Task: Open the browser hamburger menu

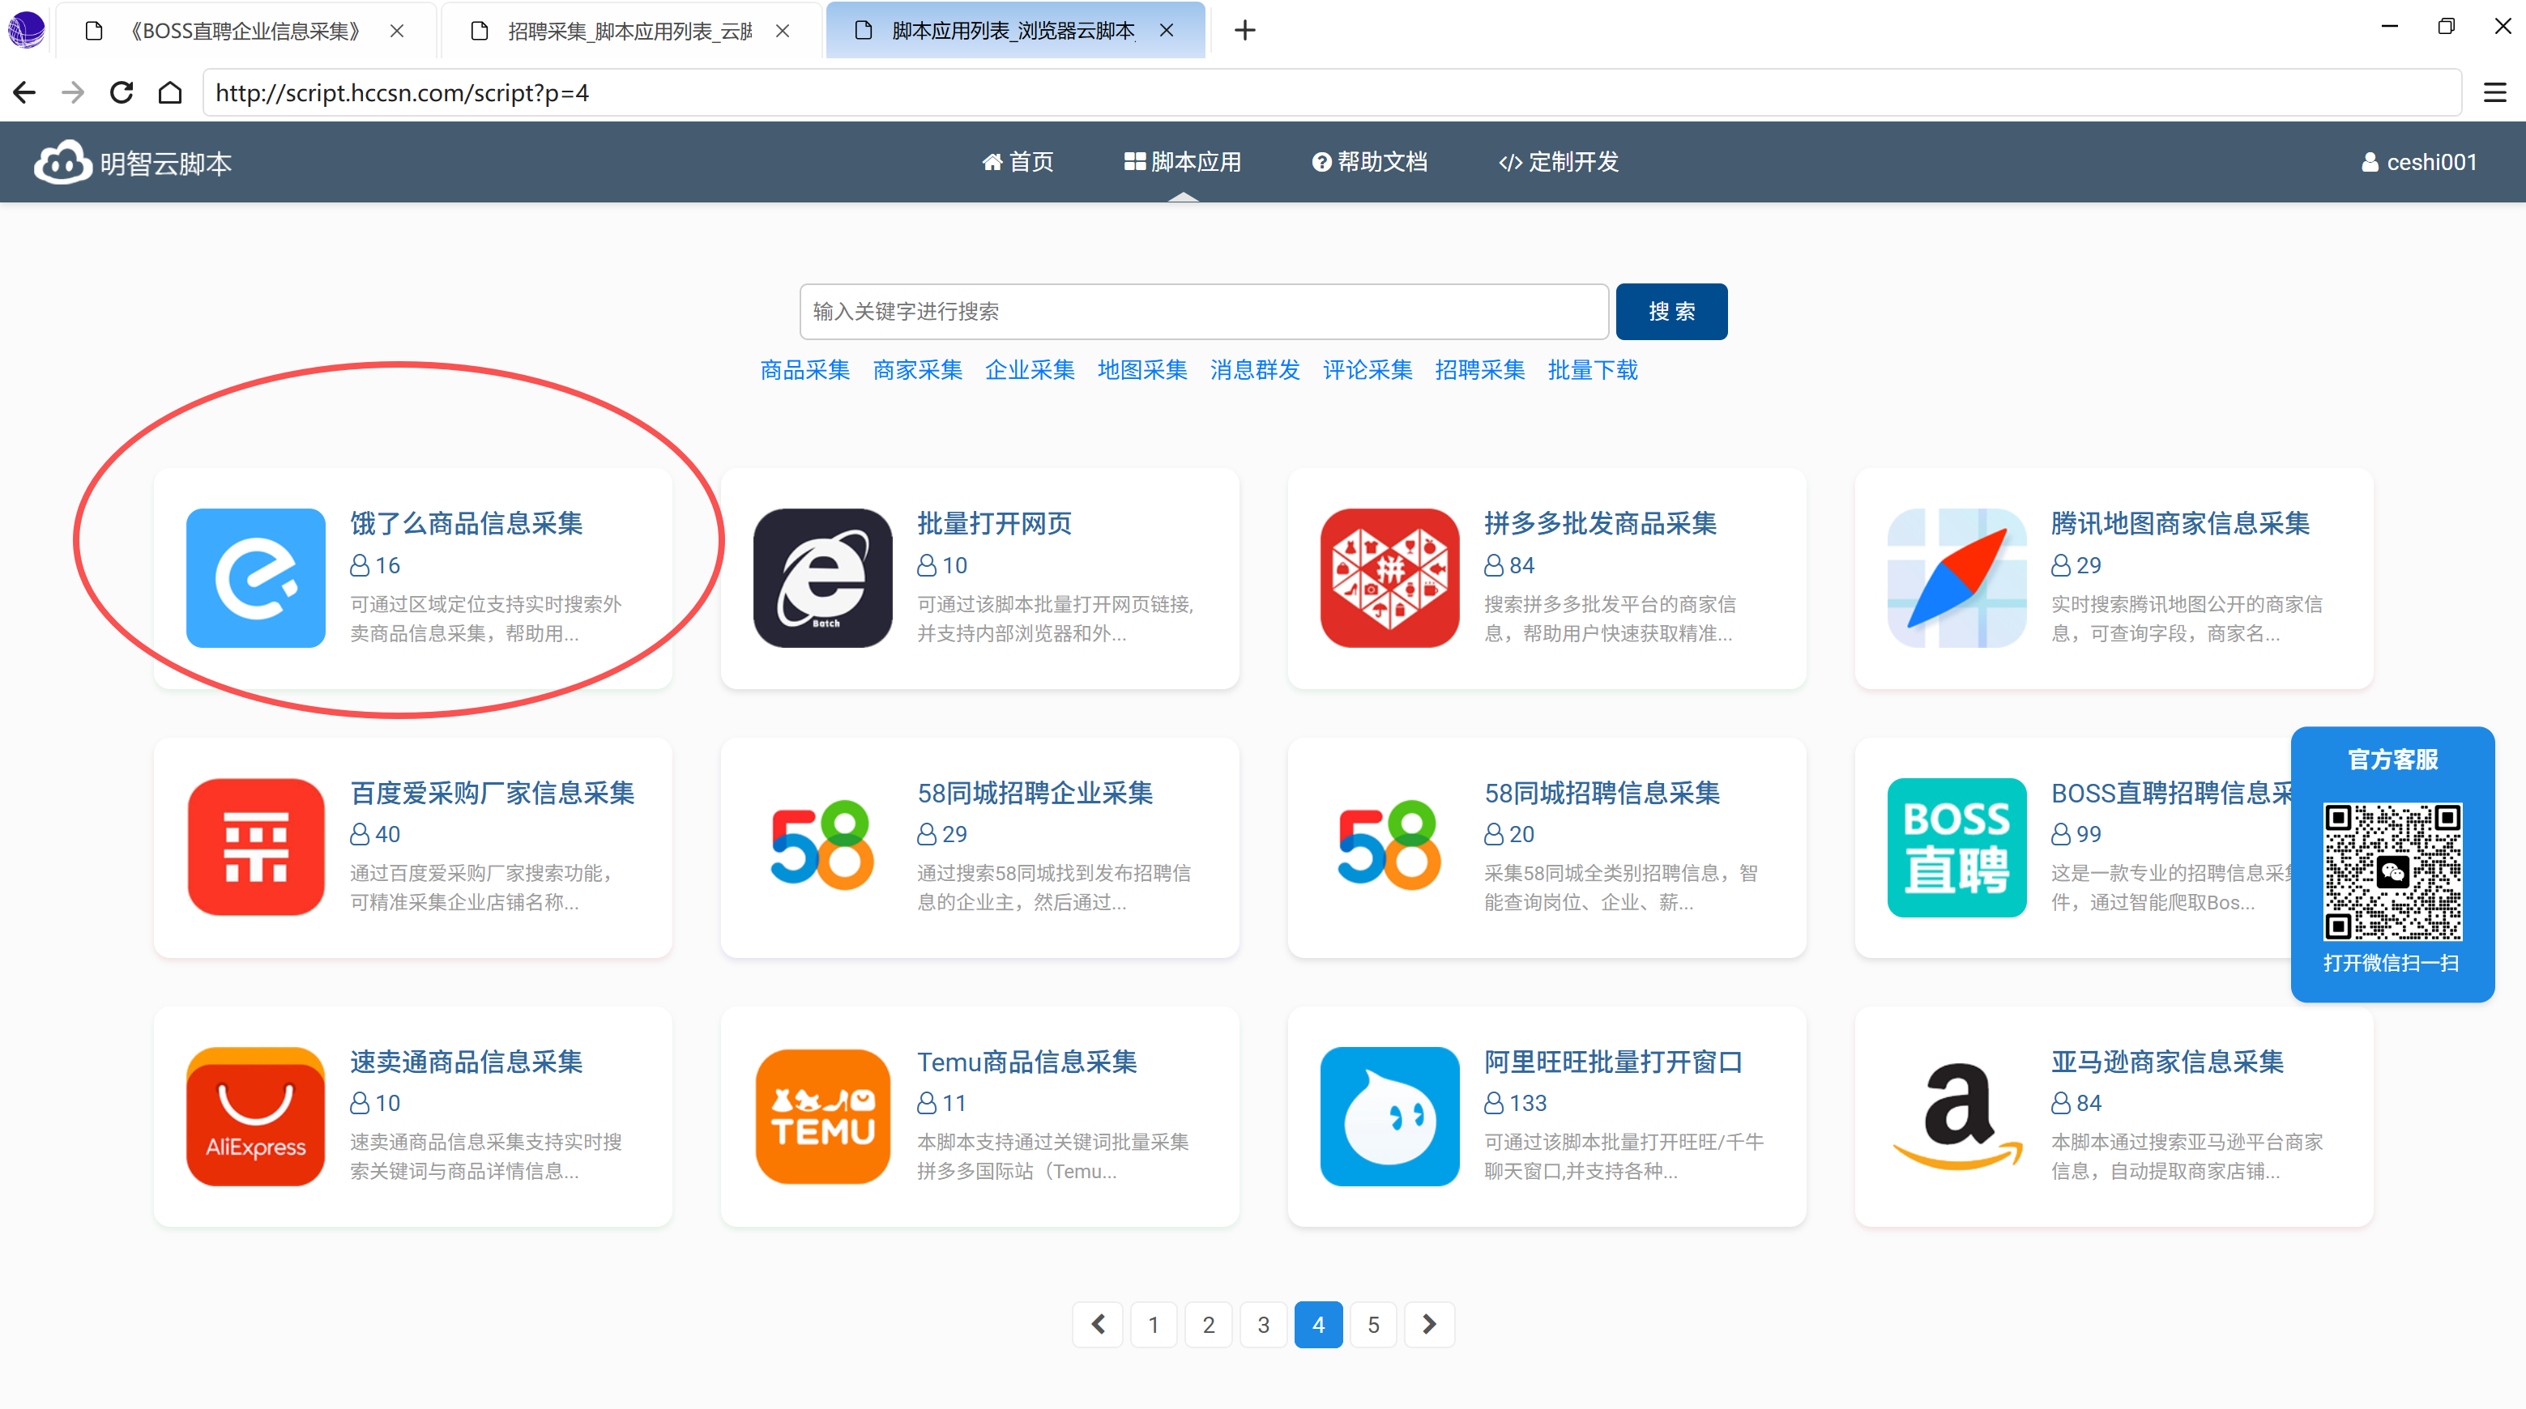Action: pos(2494,92)
